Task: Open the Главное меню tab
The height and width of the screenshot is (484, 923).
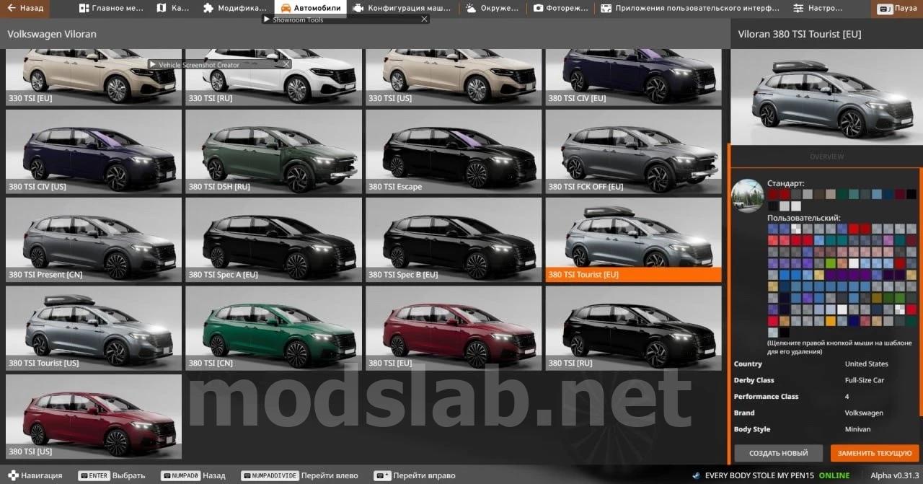Action: coord(110,9)
